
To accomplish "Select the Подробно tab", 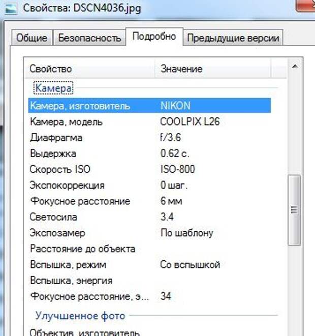I will click(154, 37).
